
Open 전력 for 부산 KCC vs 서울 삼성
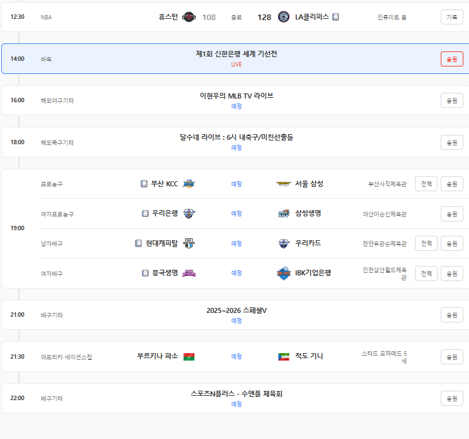[426, 184]
